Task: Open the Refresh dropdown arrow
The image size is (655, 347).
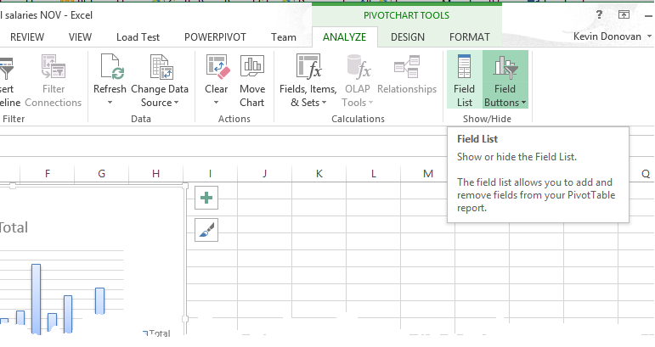Action: 110,103
